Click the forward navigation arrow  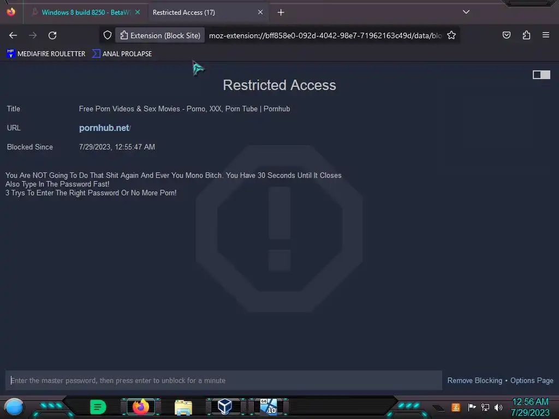click(33, 35)
